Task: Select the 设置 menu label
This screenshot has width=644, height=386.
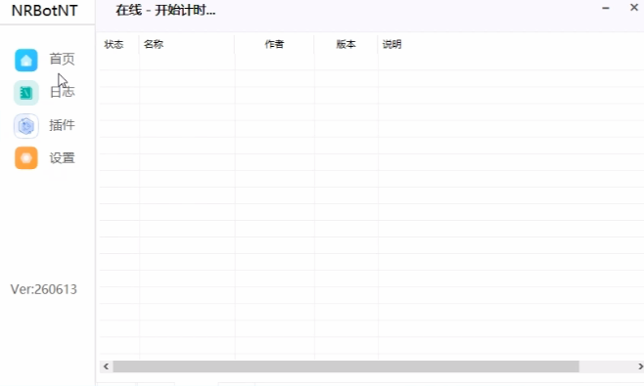Action: [x=62, y=158]
